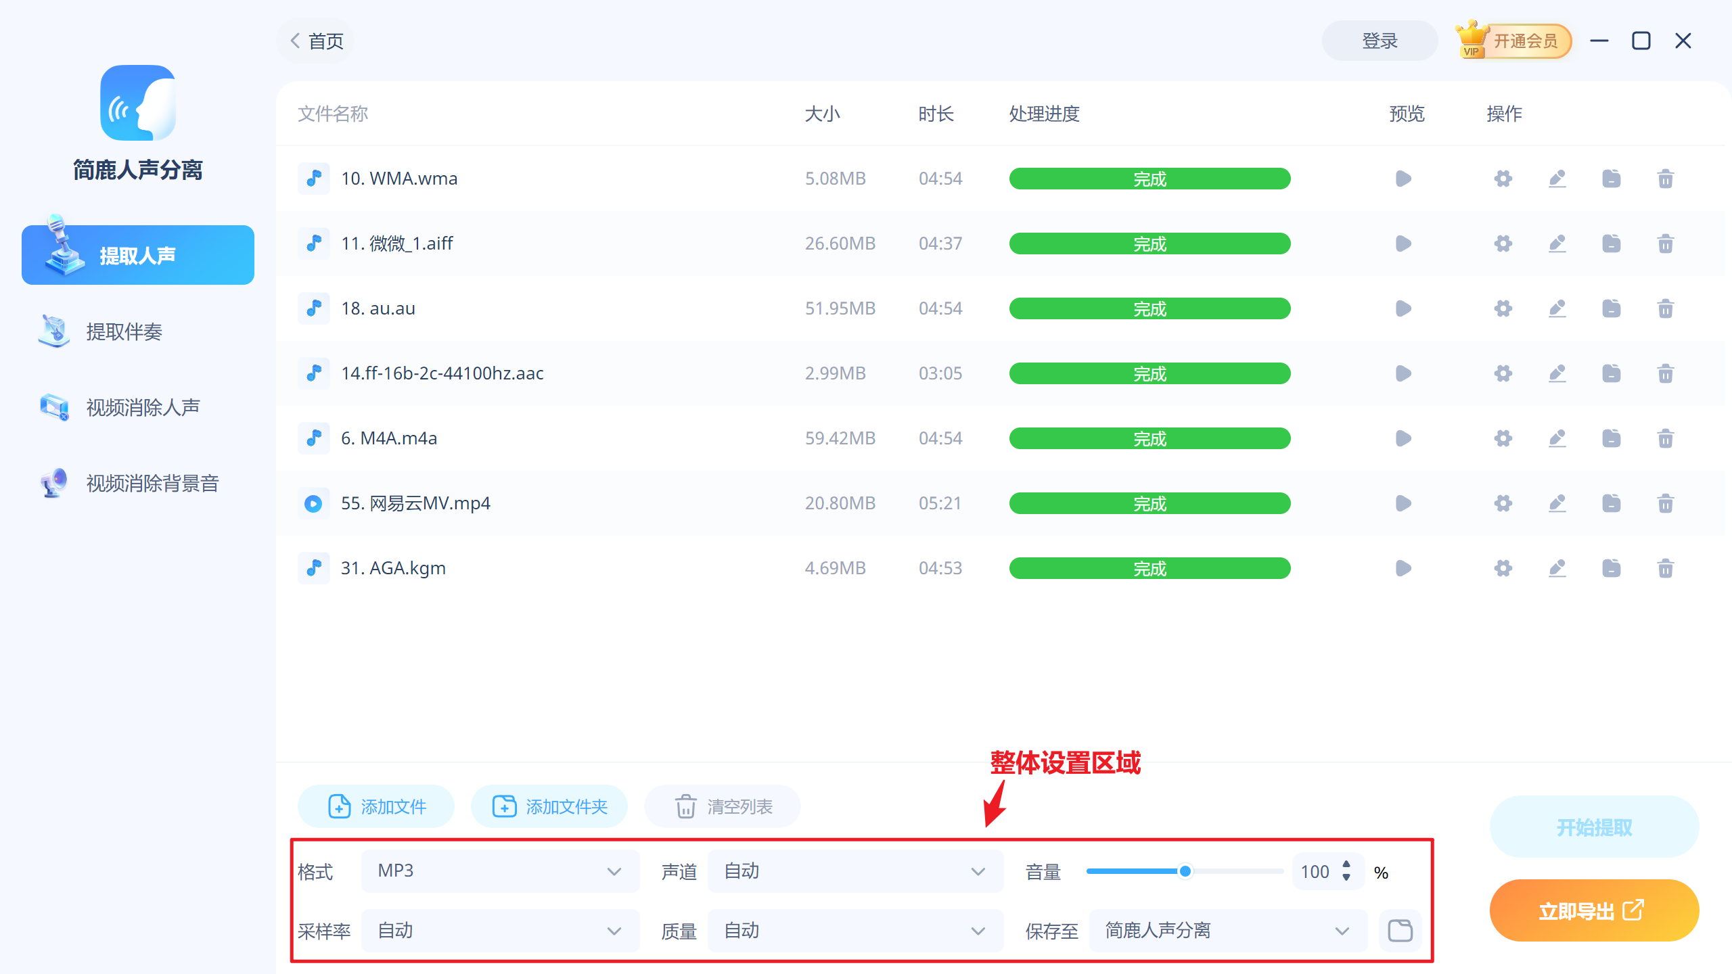Click 添加文件 to add files
This screenshot has width=1732, height=974.
tap(375, 806)
